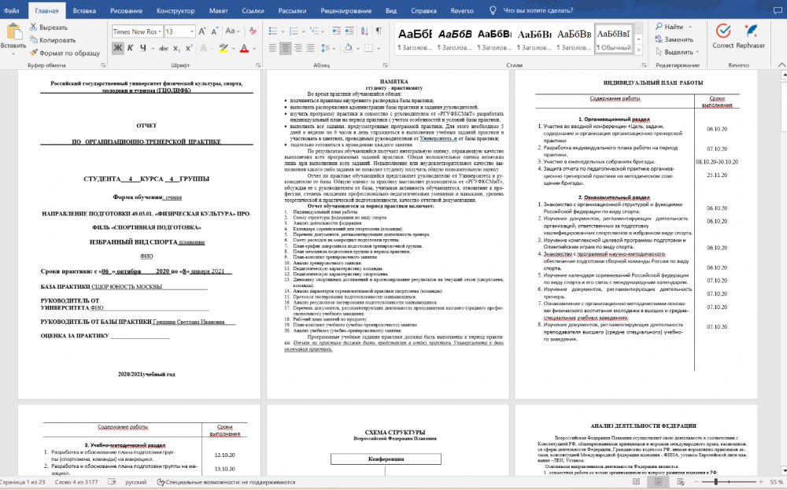Apply red font color button

245,49
